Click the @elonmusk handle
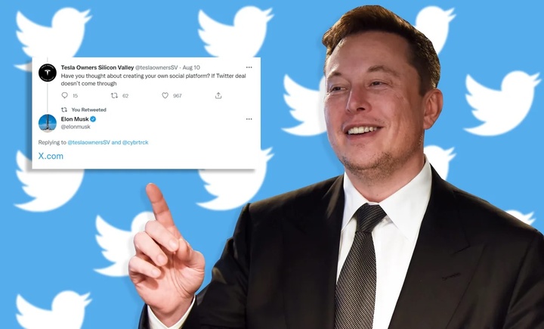Image resolution: width=544 pixels, height=329 pixels. tap(76, 127)
